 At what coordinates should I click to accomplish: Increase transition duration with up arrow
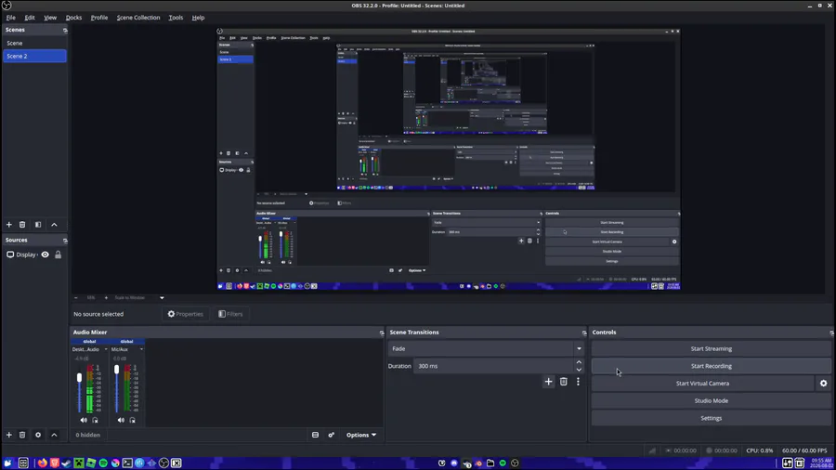pos(579,362)
